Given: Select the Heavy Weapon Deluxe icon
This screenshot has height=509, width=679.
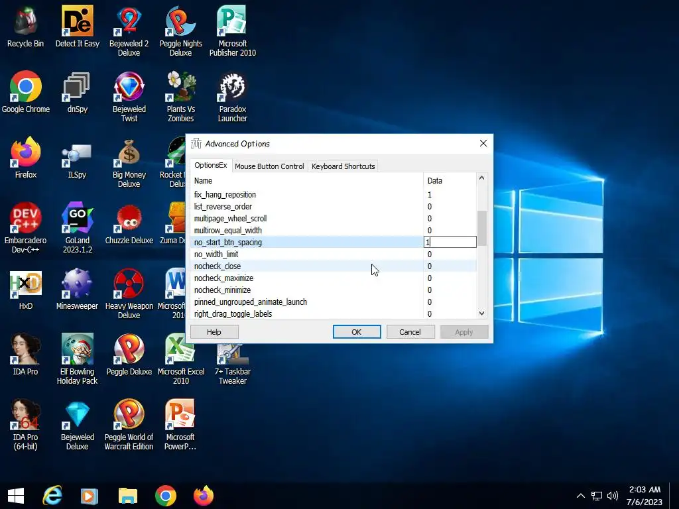Looking at the screenshot, I should (129, 294).
